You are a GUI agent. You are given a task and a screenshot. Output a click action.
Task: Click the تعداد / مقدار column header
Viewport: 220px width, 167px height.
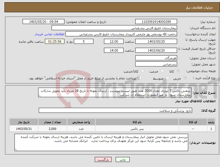click(x=52, y=122)
